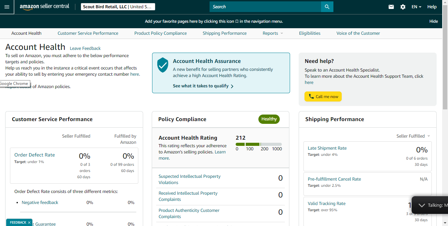
Task: Close the FEEDBACK tab with X
Action: [x=29, y=223]
